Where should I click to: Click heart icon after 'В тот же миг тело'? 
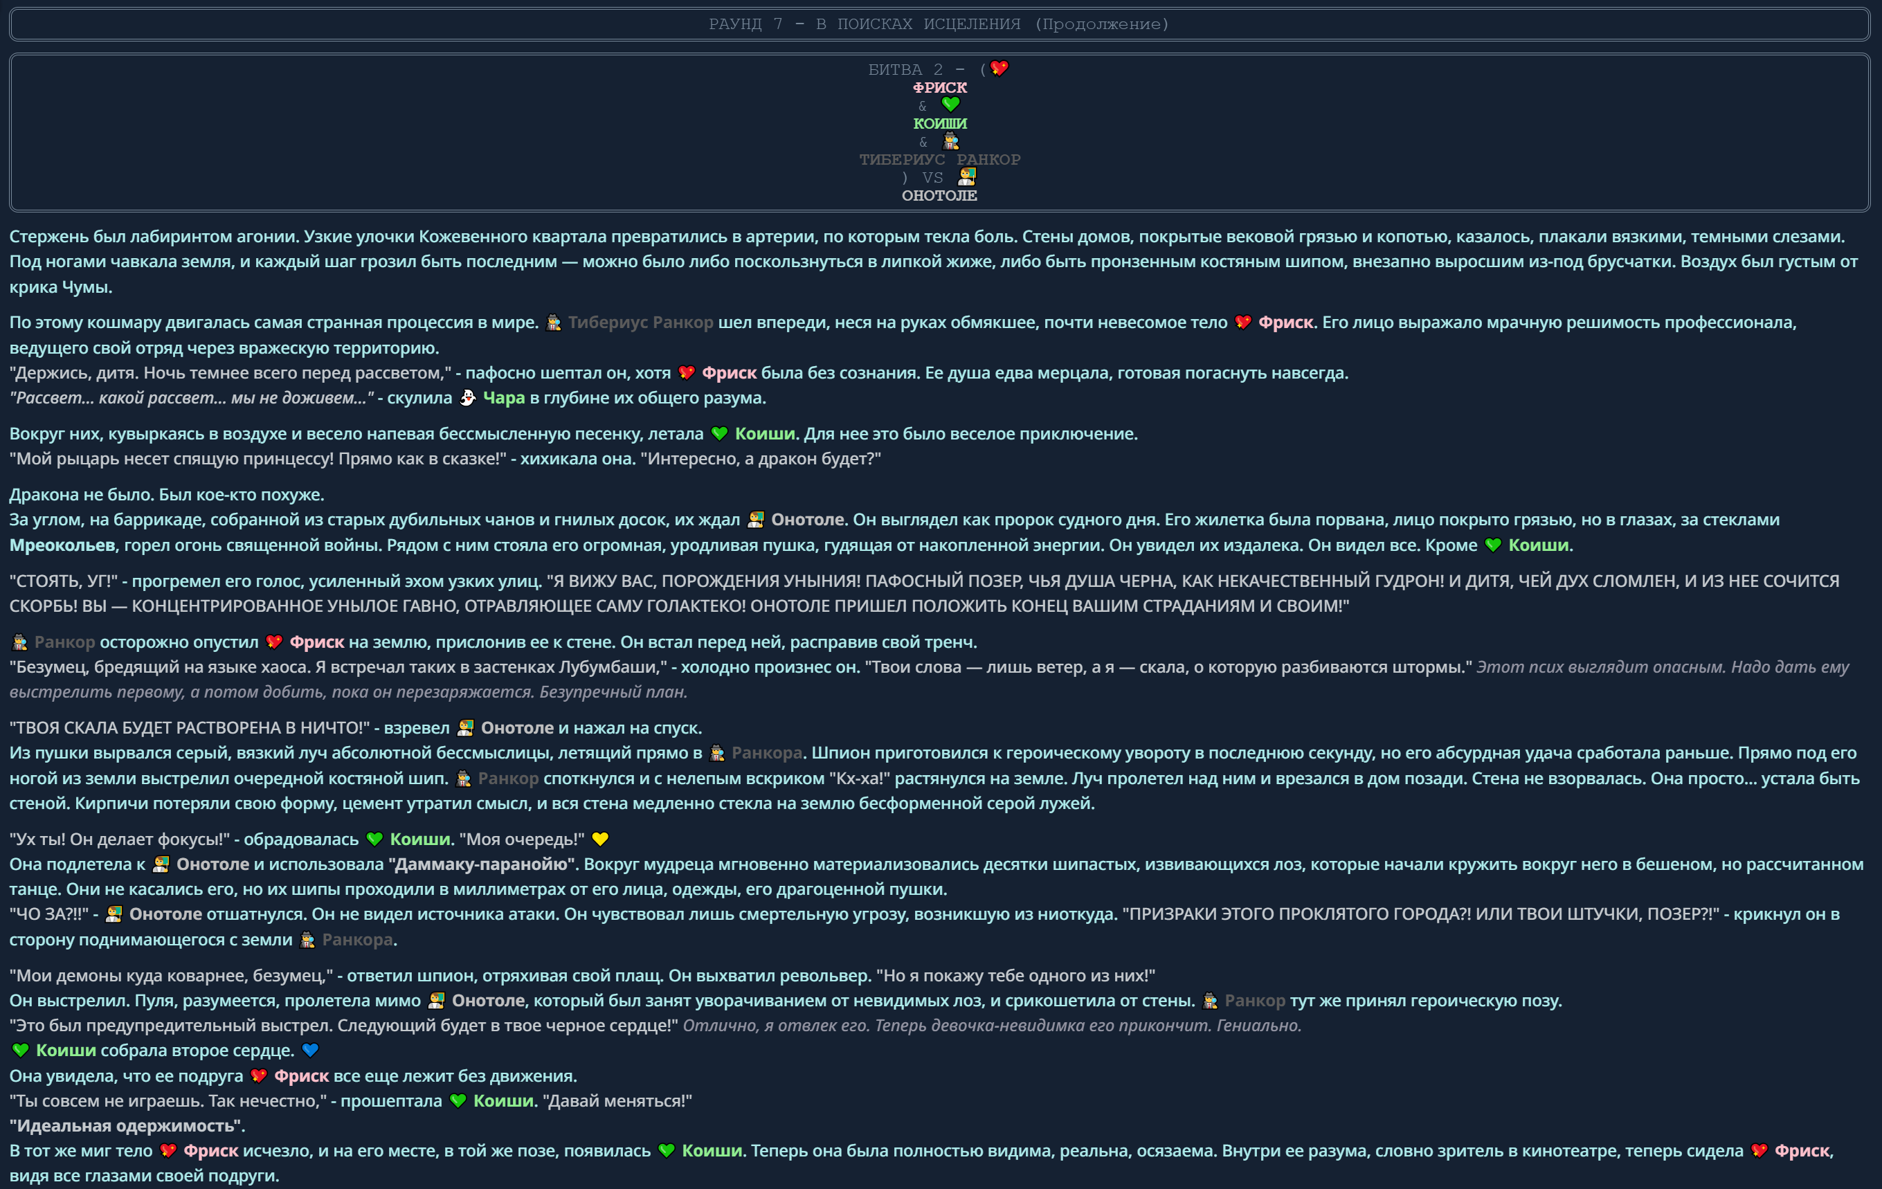click(x=168, y=1151)
